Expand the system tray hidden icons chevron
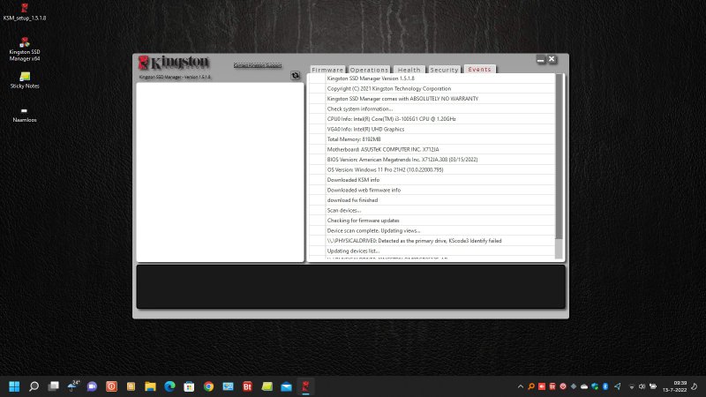Viewport: 706px width, 397px height. coord(521,386)
